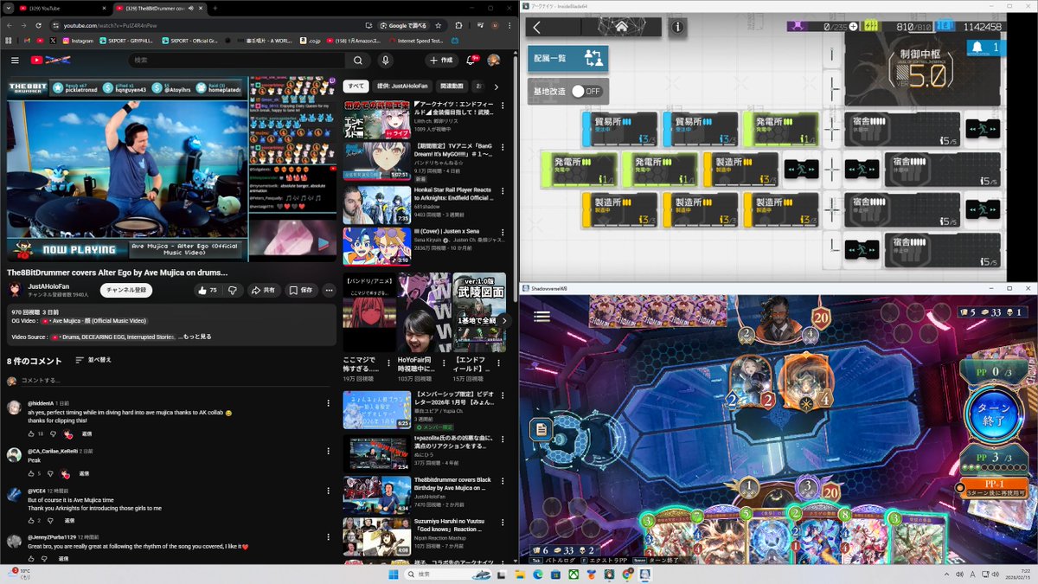
Task: Open Arknights notification bell showing 1
Action: coord(986,47)
